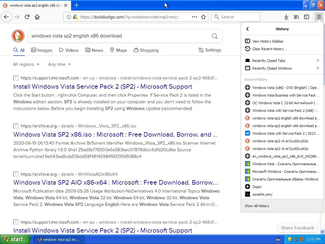
Task: Click the orange magnifier tray icon
Action: tap(302, 240)
